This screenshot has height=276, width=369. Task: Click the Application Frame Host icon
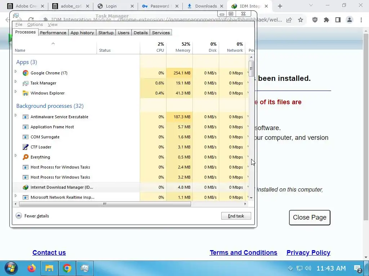[26, 127]
